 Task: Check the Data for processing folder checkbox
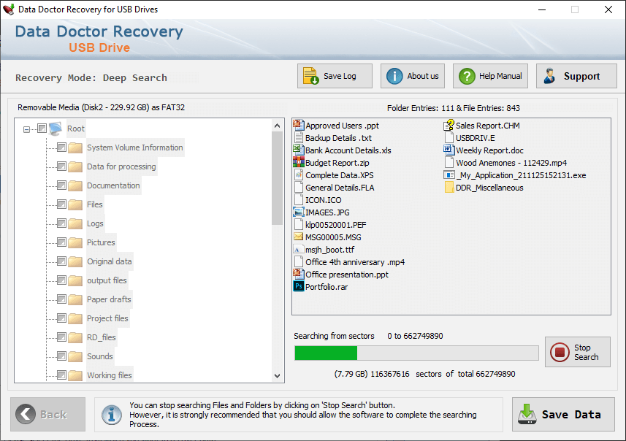(61, 166)
